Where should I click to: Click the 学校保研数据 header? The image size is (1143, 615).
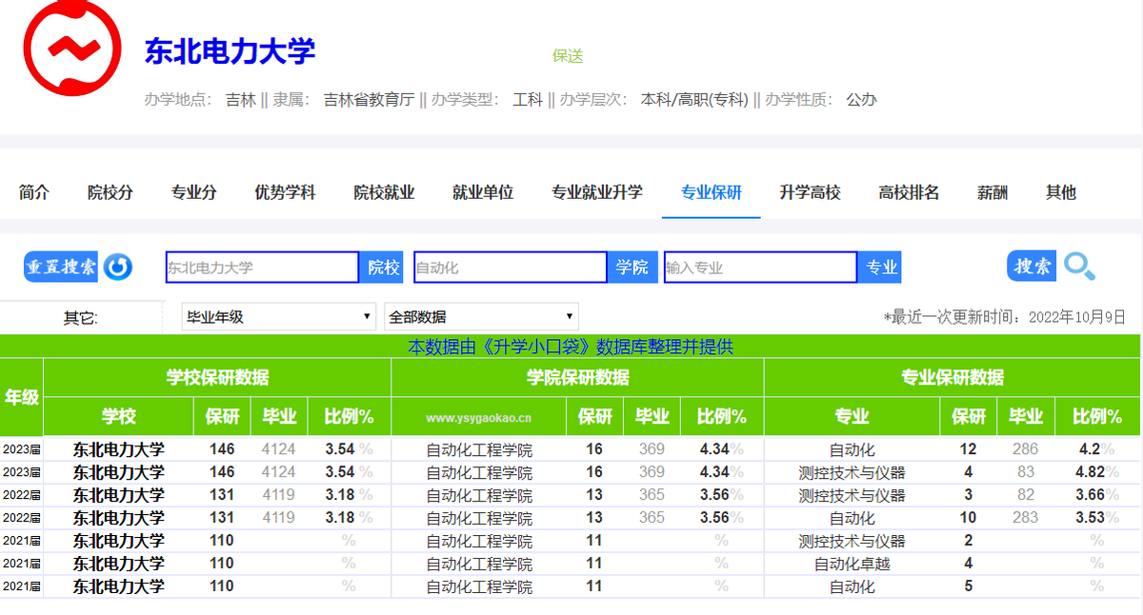coord(217,377)
